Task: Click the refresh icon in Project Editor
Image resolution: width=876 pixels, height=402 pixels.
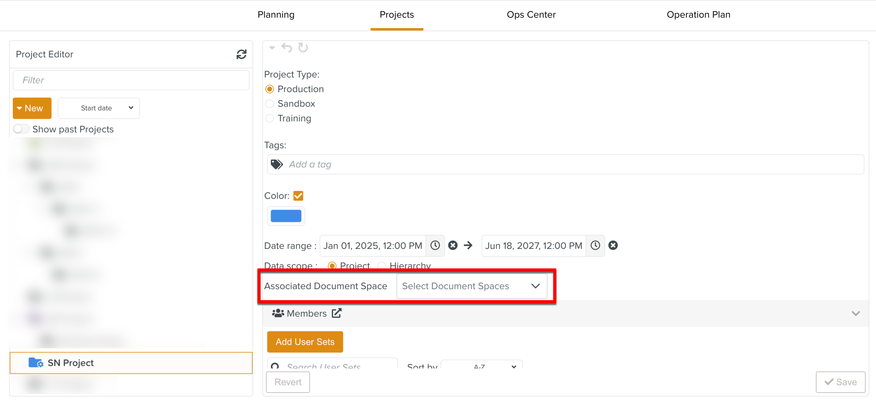Action: [241, 54]
